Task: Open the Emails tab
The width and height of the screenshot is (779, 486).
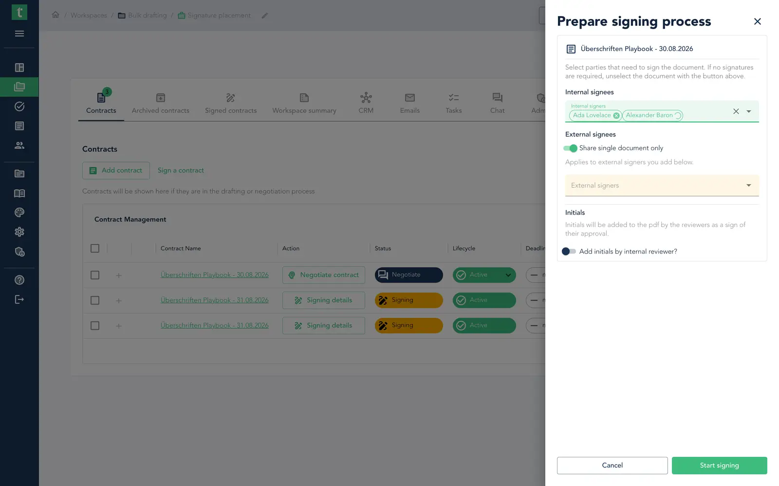Action: click(410, 104)
